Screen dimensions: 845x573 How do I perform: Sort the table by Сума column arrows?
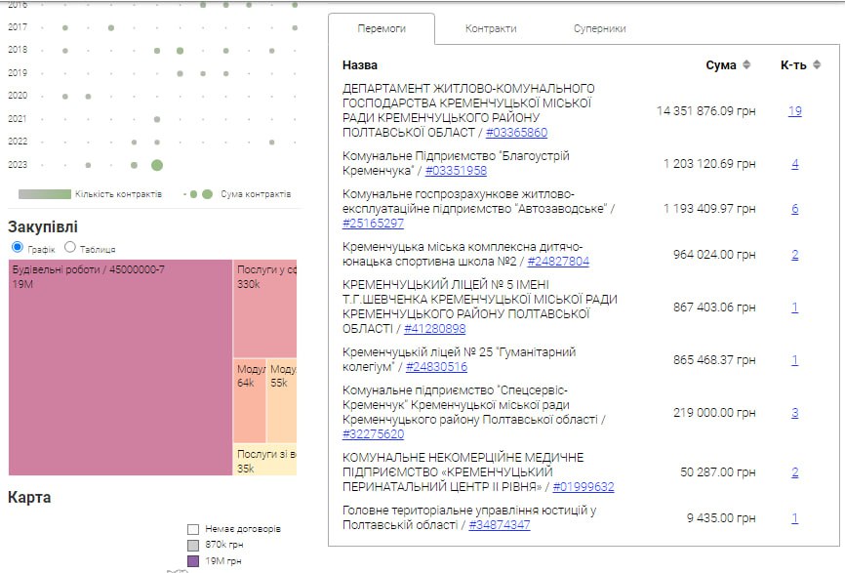[746, 65]
